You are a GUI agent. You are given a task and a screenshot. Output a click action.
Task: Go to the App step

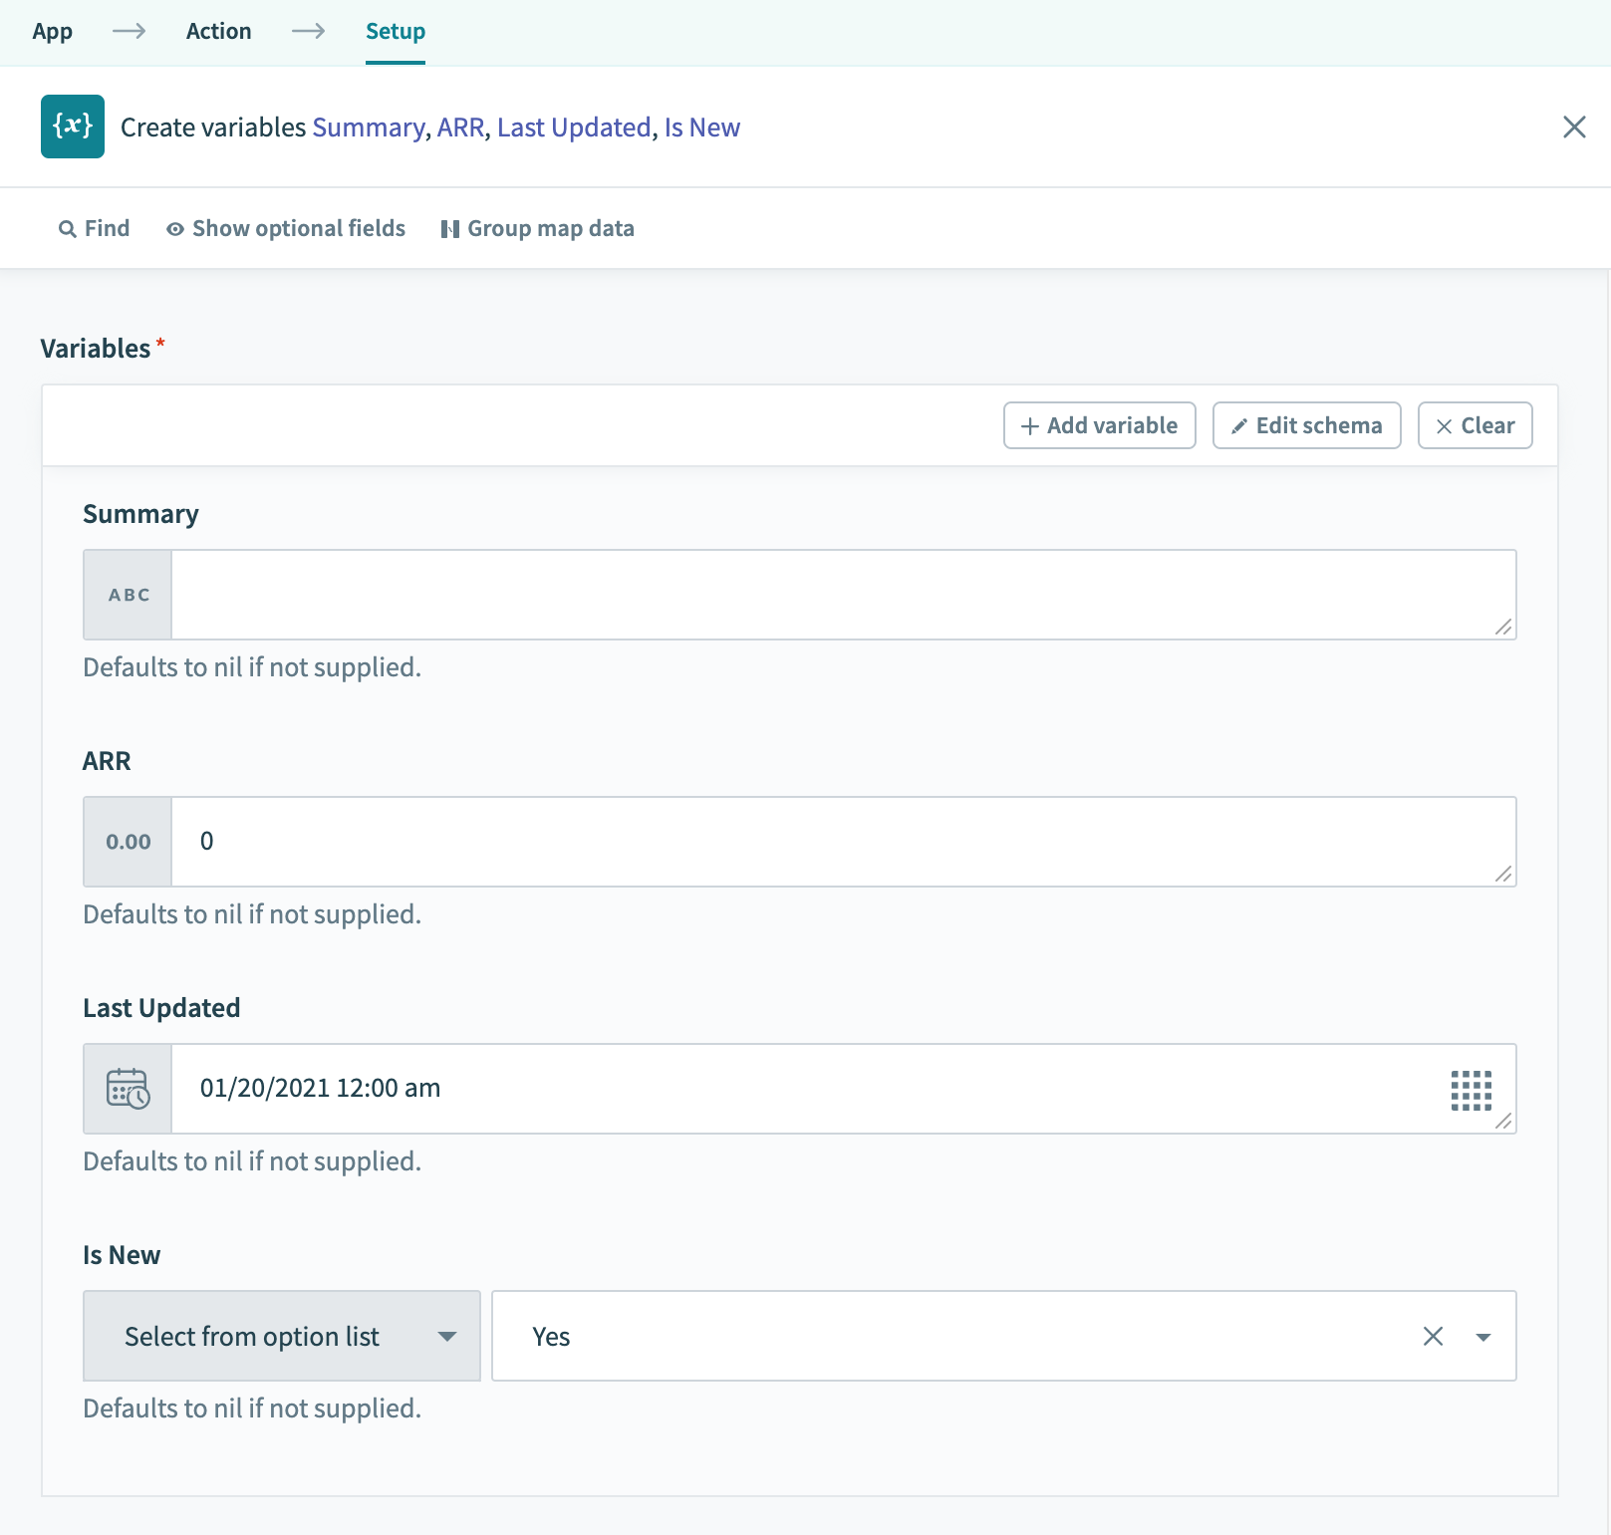point(53,32)
